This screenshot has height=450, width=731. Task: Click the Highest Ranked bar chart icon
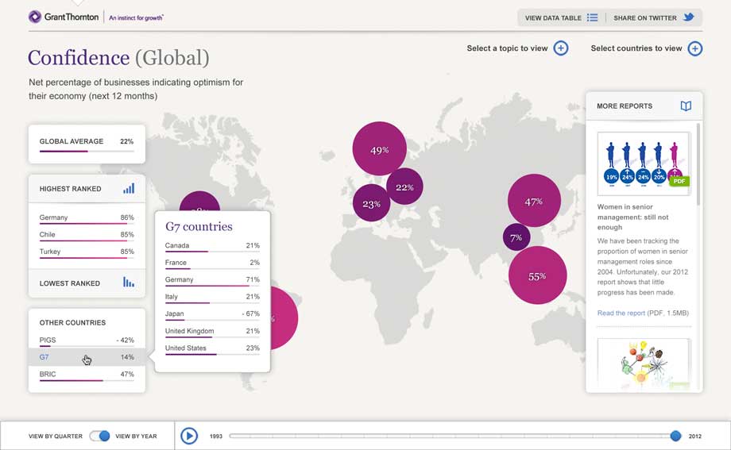point(129,189)
